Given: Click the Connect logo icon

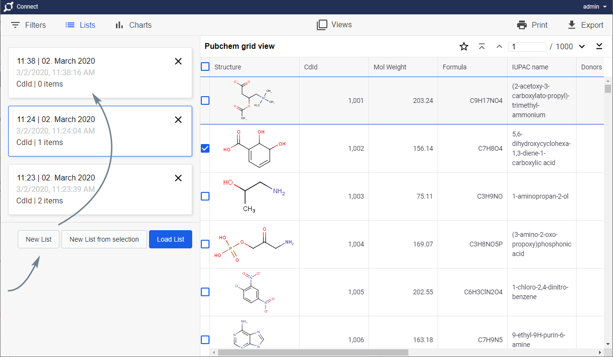Looking at the screenshot, I should (8, 7).
